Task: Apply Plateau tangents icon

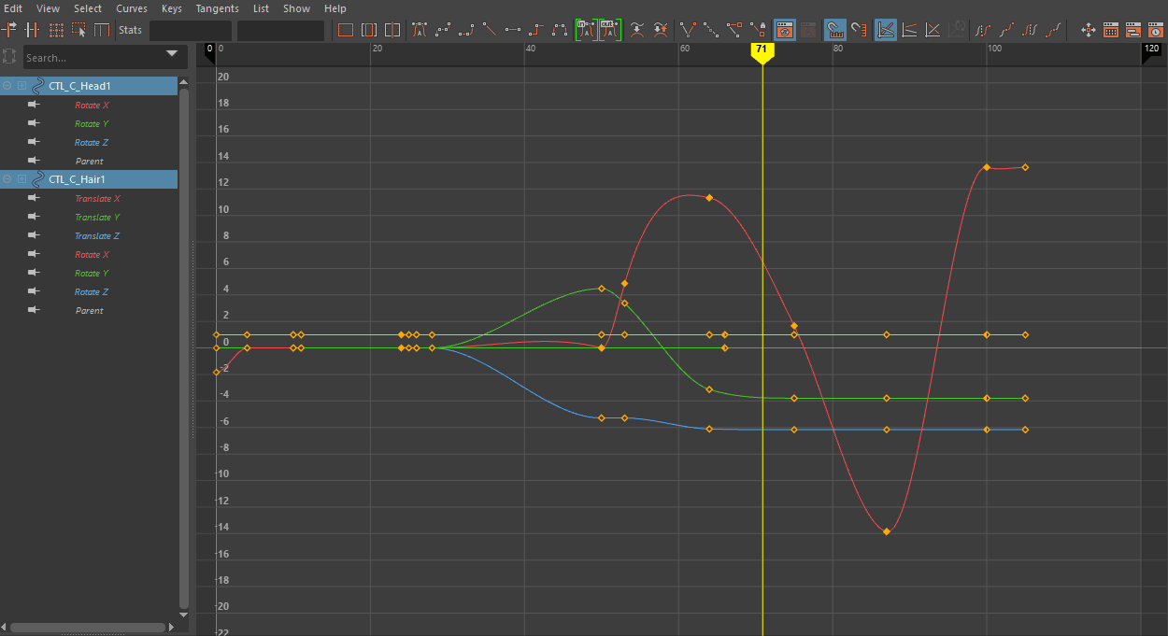Action: 560,30
